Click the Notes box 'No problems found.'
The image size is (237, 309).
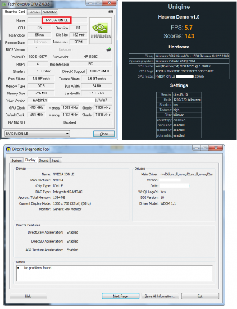pos(115,273)
